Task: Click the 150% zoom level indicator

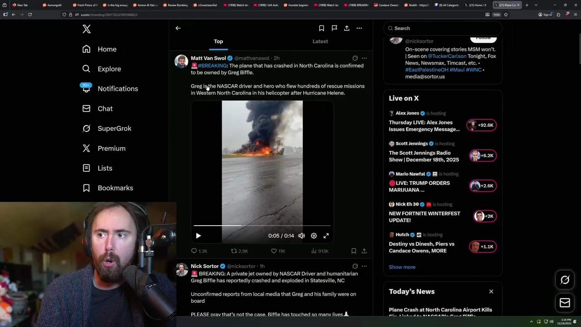Action: 497,15
